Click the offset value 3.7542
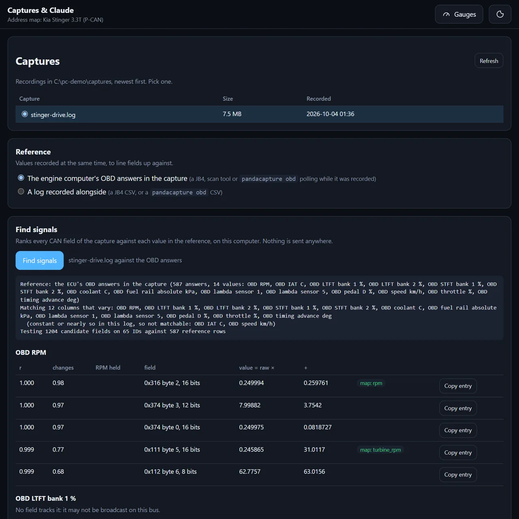Screen dimensions: 519x519 click(x=313, y=405)
